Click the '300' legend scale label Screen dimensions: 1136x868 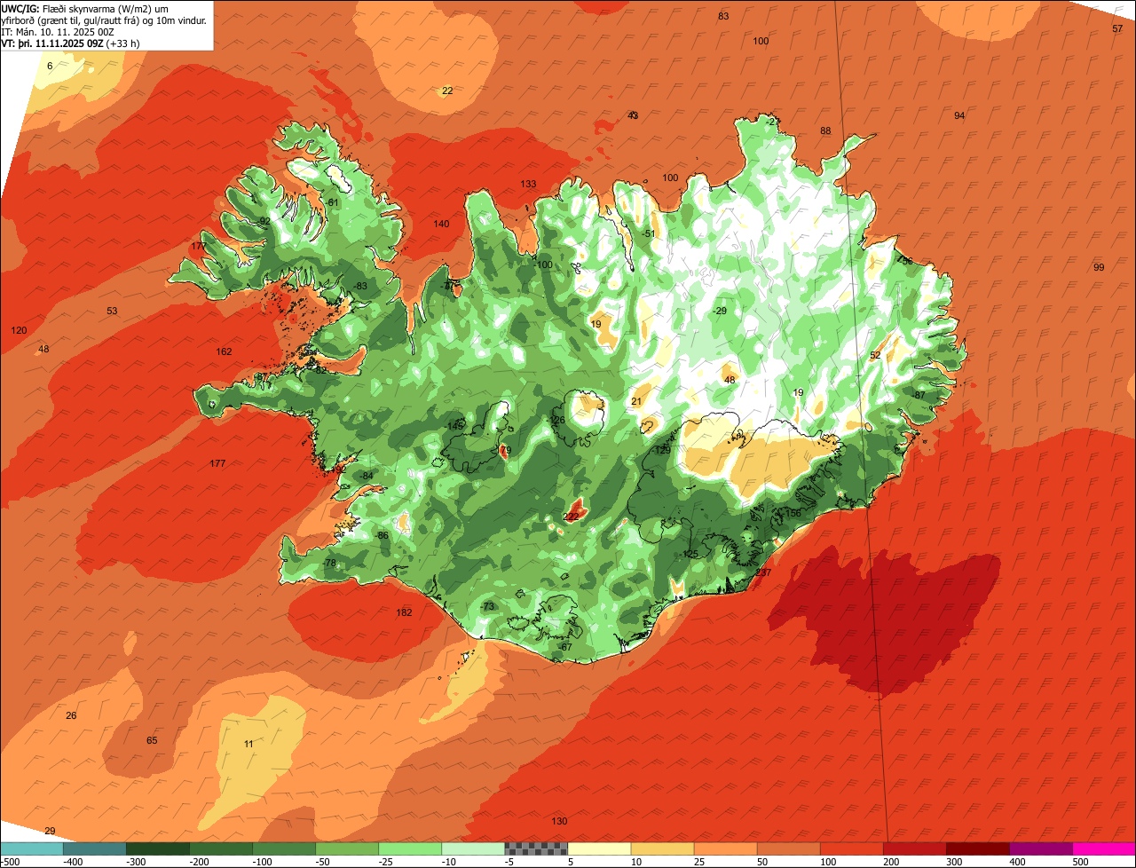(x=955, y=861)
